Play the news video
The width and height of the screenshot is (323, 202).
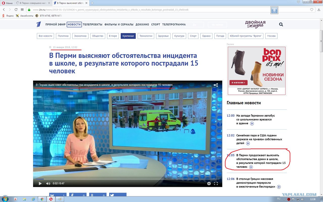pyautogui.click(x=40, y=184)
